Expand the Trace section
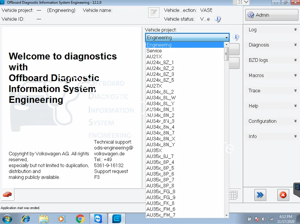300x224 pixels. click(x=271, y=91)
